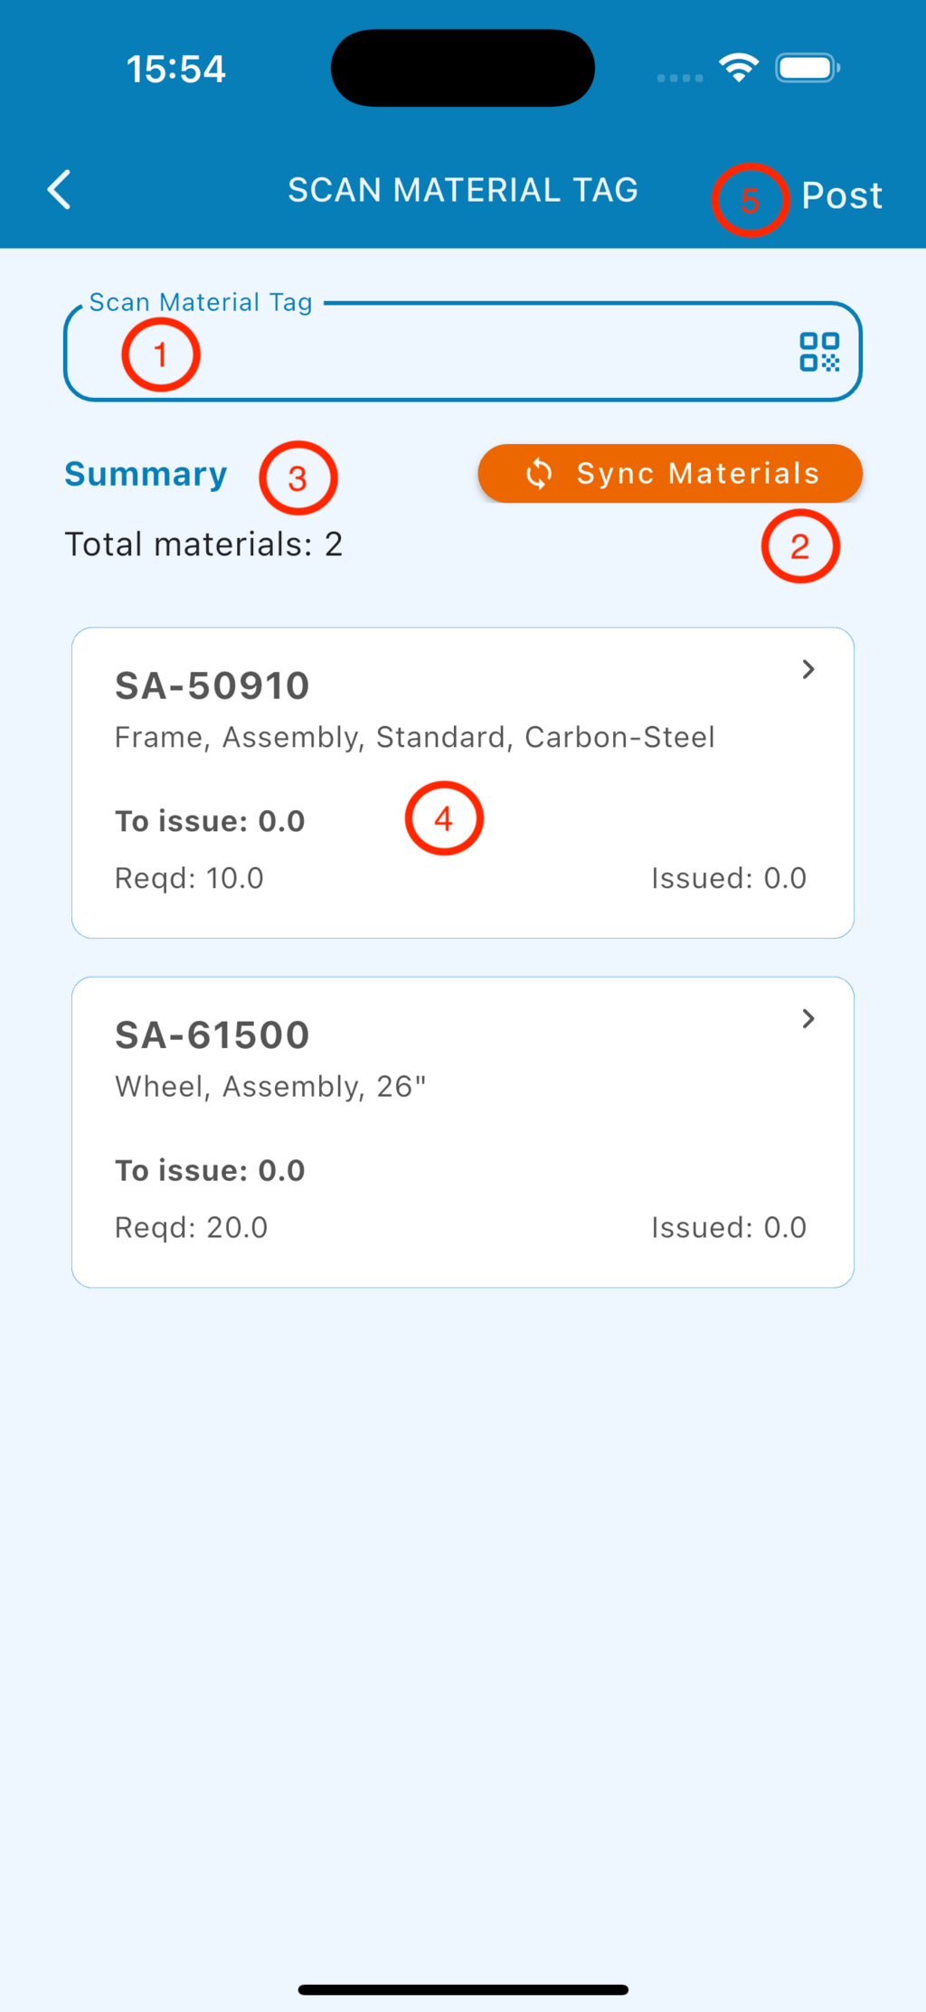This screenshot has width=926, height=2012.
Task: Select Frame Assembly Carbon-Steel description
Action: 414,737
